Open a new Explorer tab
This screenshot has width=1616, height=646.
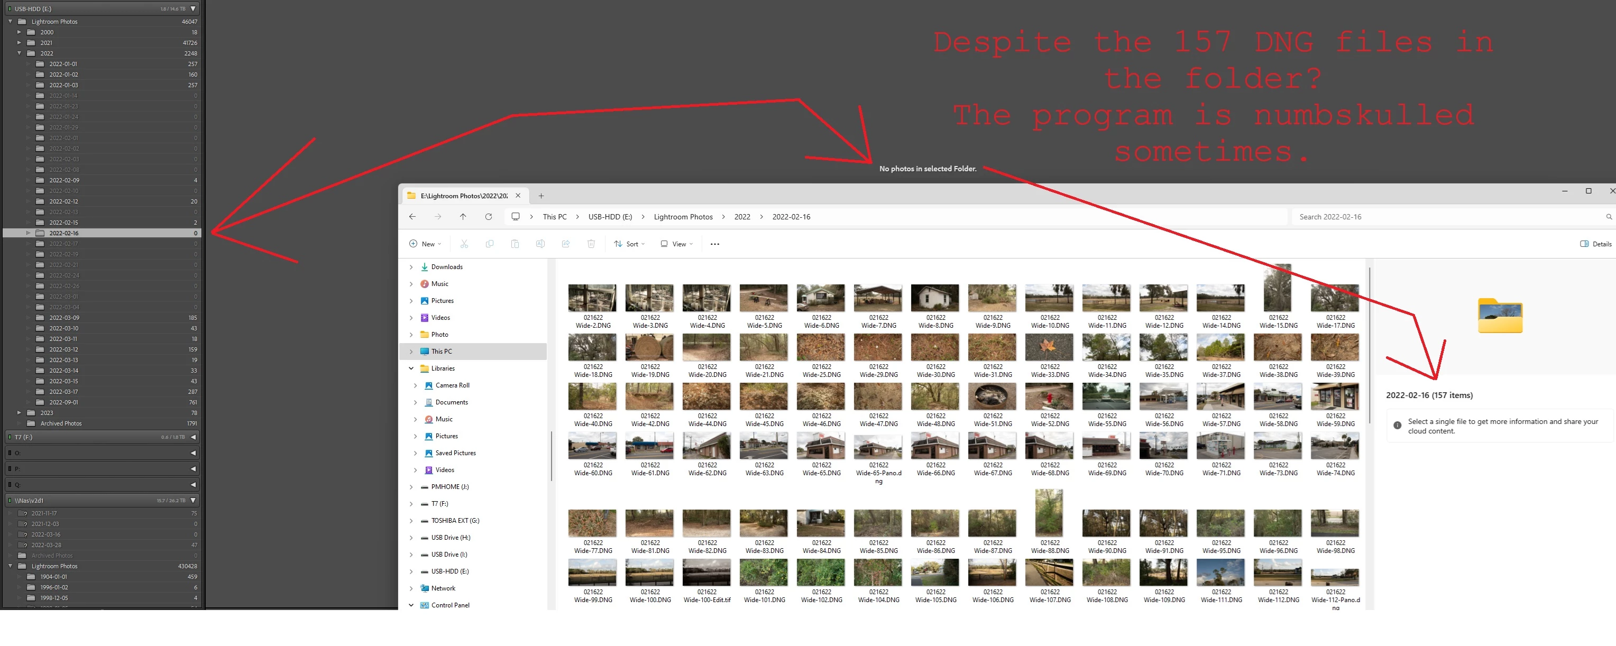pyautogui.click(x=541, y=196)
